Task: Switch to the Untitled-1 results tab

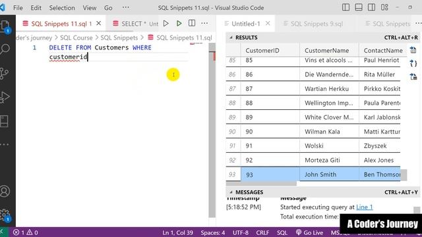Action: pos(246,24)
